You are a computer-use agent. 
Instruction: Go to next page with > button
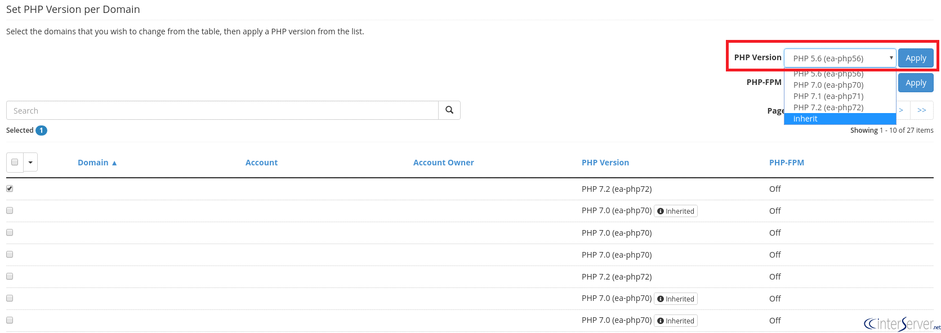(902, 110)
